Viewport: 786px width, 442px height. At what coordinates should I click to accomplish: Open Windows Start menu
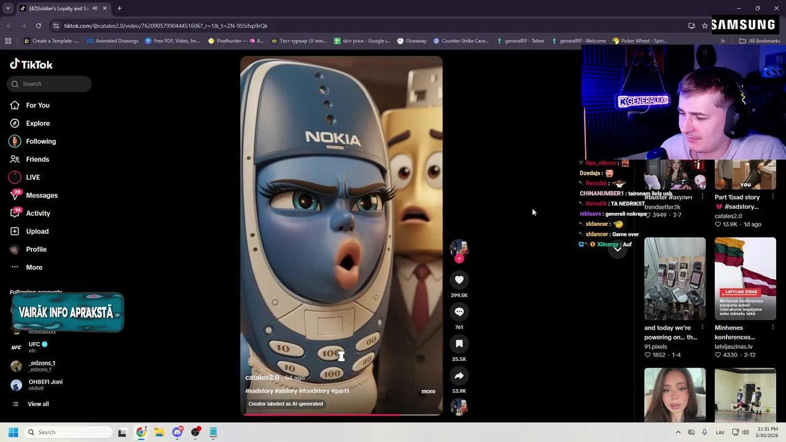(13, 432)
